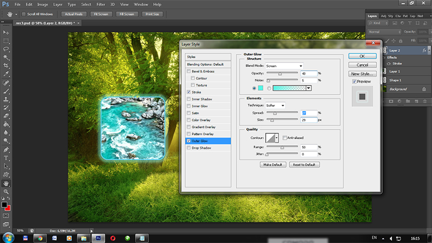Viewport: 432px width, 243px height.
Task: Click the Fit Screen button
Action: click(101, 14)
